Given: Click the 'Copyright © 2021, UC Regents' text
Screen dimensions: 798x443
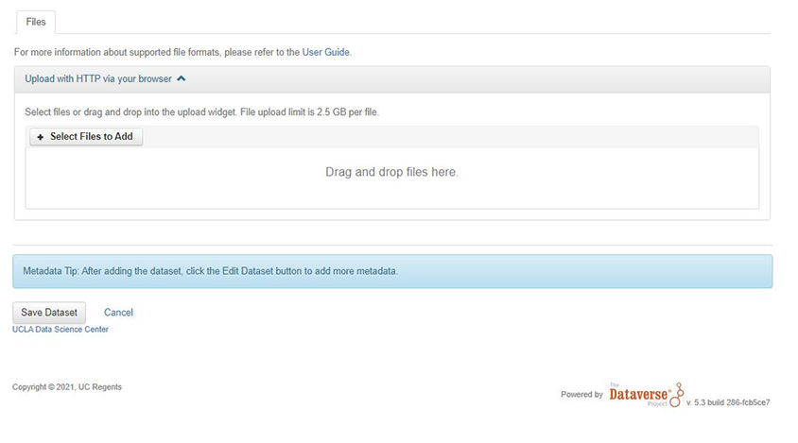Looking at the screenshot, I should 67,387.
